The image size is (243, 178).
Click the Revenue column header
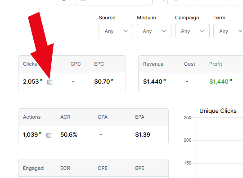[153, 64]
